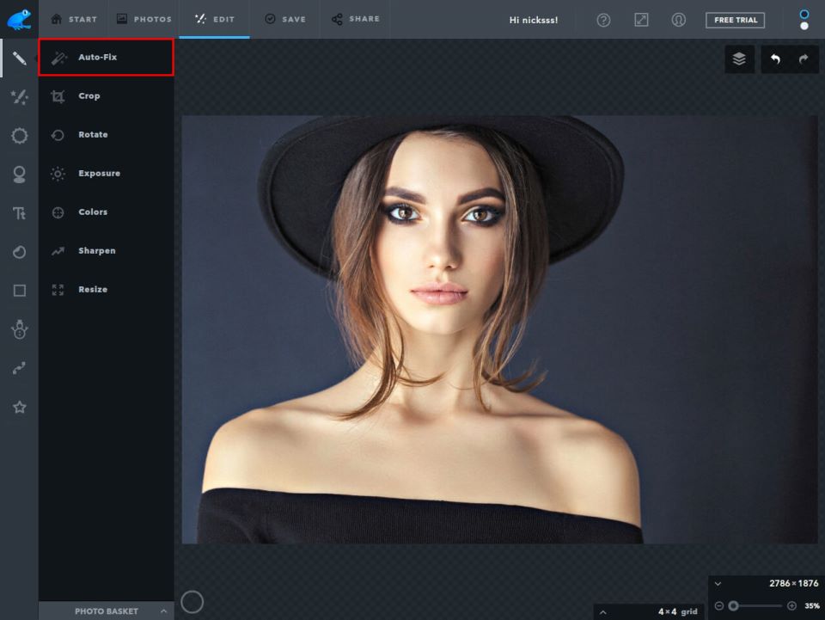The height and width of the screenshot is (620, 825).
Task: Click the circle icon below the canvas
Action: click(x=192, y=602)
